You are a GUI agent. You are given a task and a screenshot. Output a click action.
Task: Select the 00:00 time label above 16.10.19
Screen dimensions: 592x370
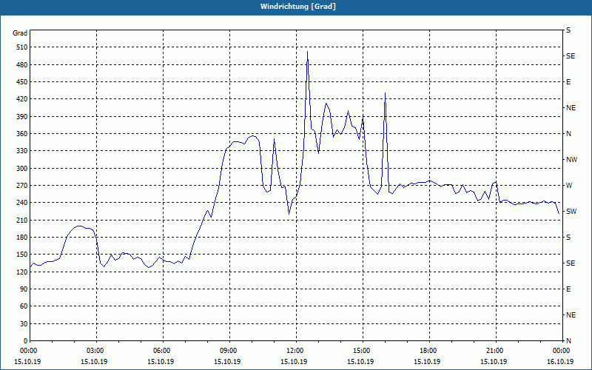tap(562, 351)
